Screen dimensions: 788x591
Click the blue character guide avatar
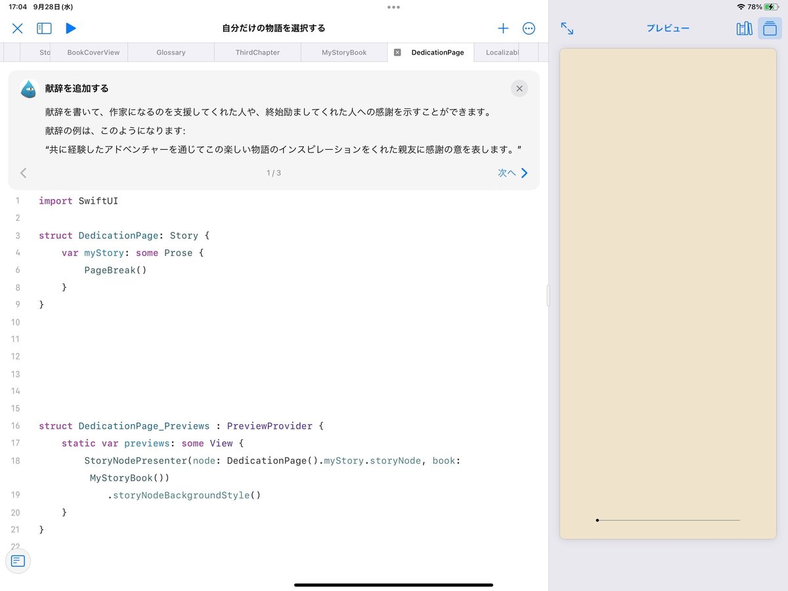point(29,89)
